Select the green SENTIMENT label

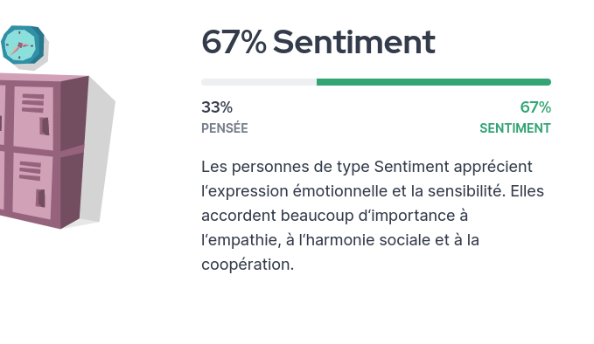pyautogui.click(x=515, y=128)
